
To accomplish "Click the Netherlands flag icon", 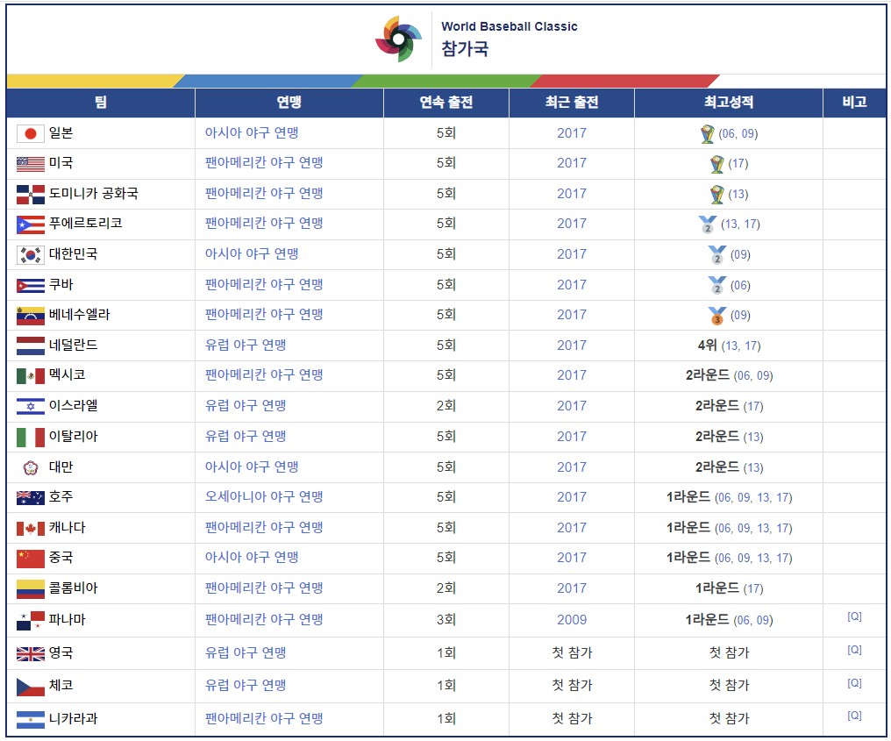I will [31, 346].
